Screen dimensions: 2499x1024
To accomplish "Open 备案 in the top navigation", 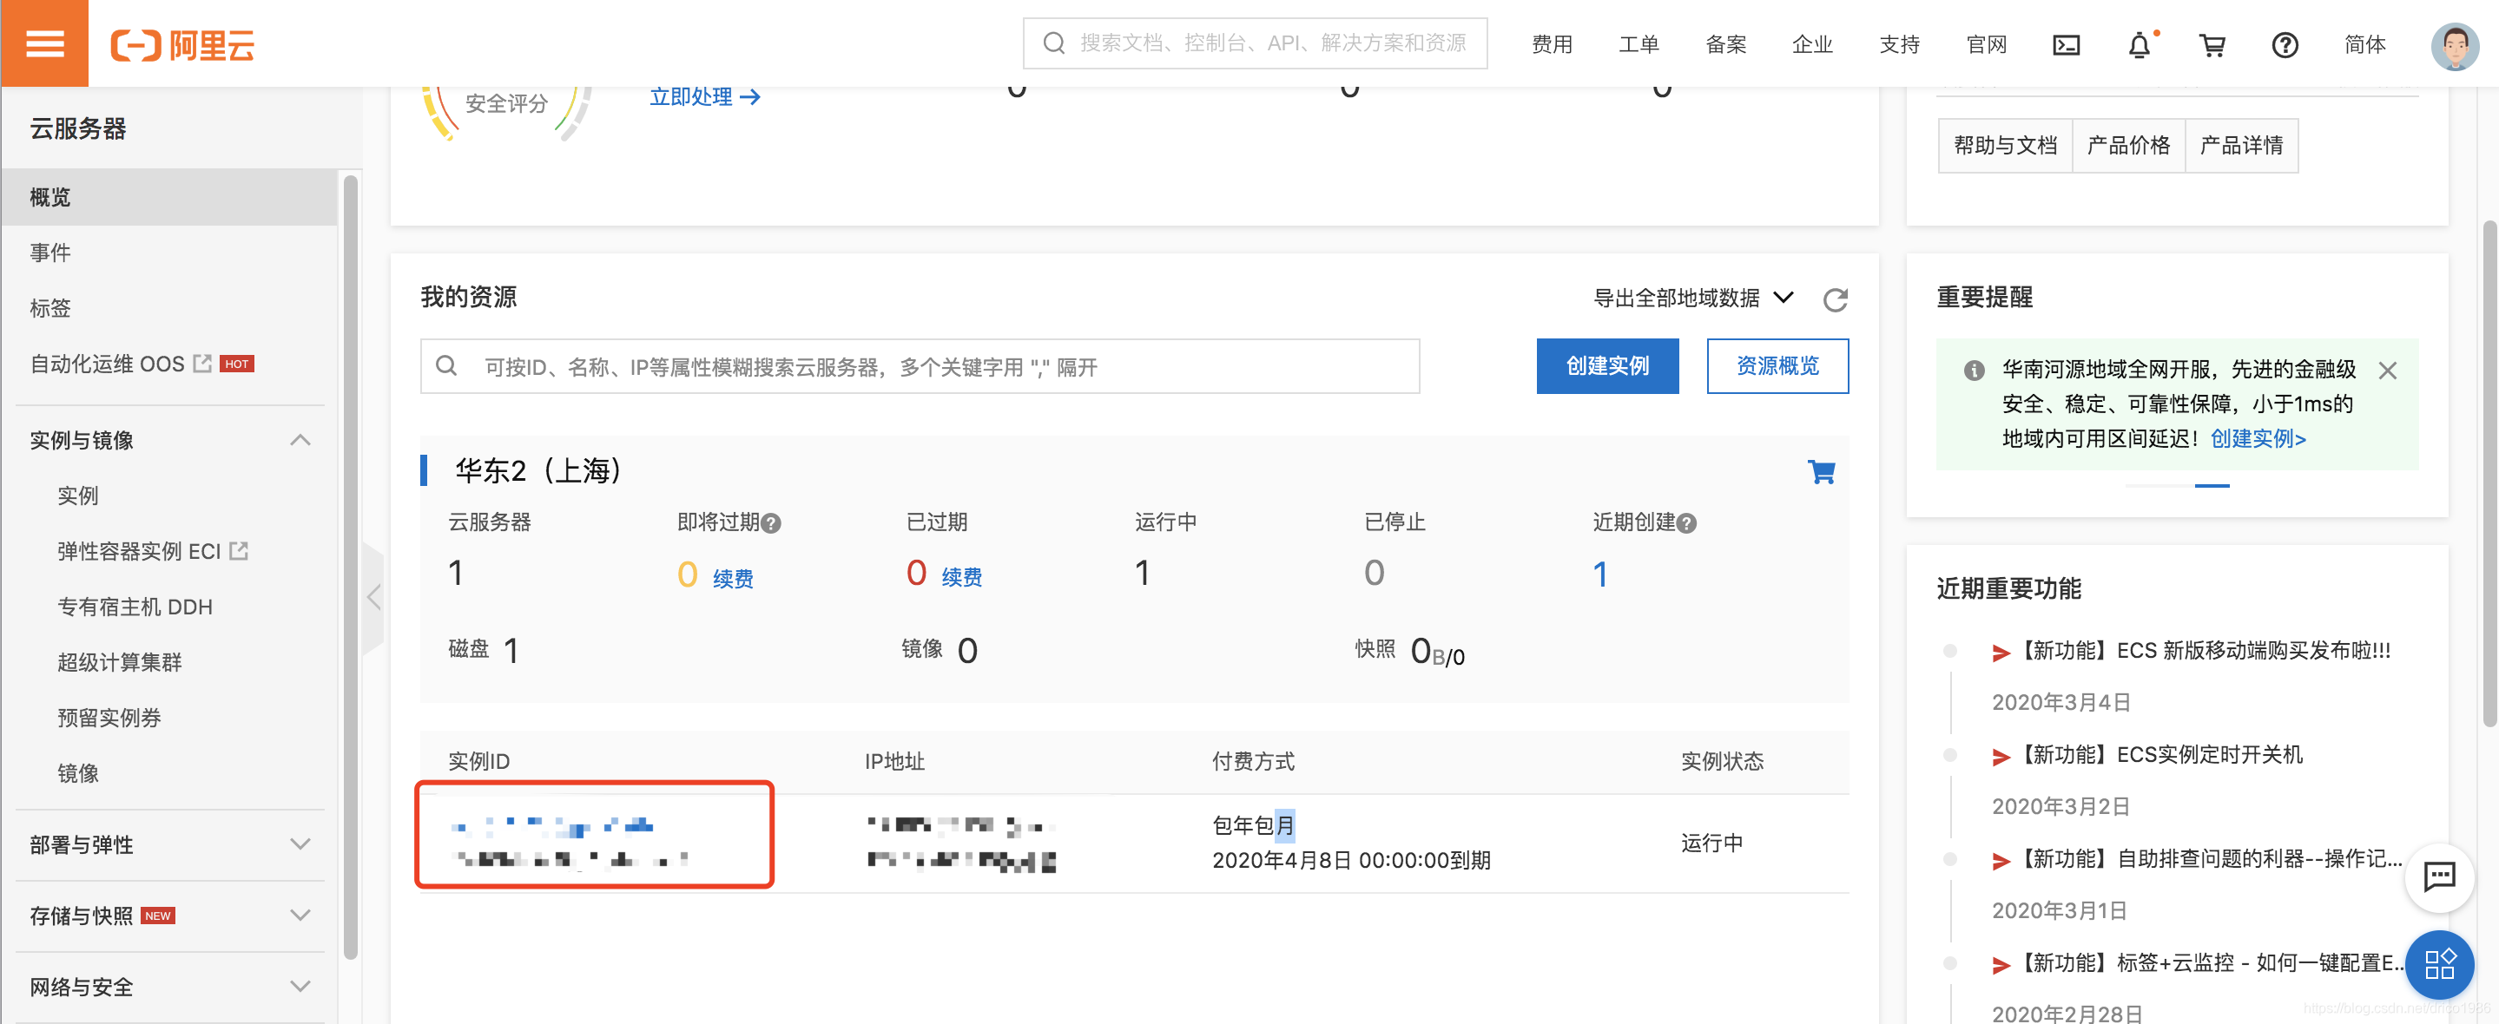I will click(x=1726, y=44).
